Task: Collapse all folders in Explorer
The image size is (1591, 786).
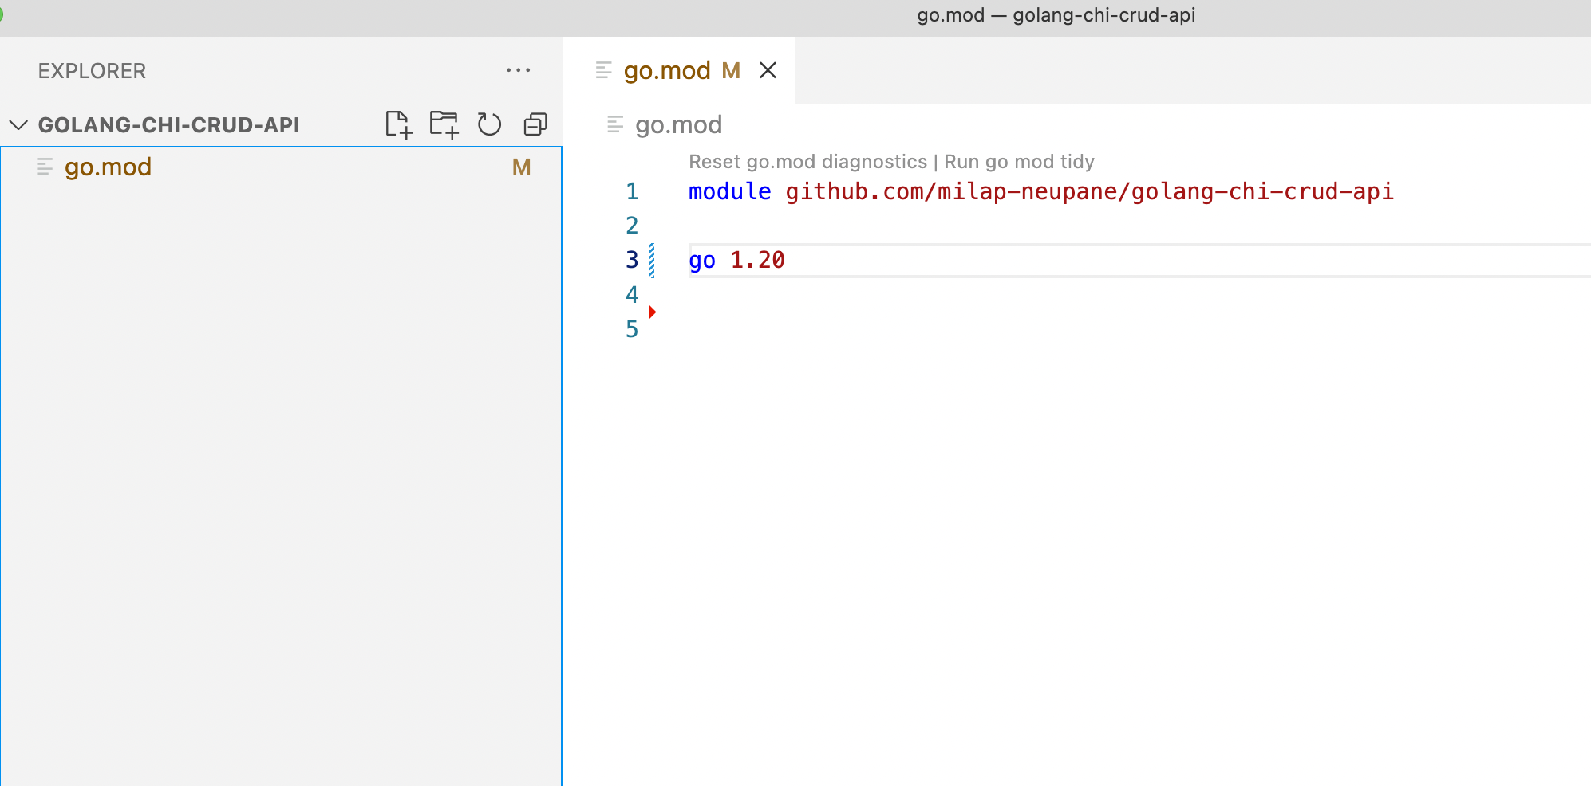Action: [535, 124]
